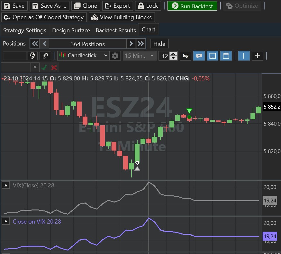
Task: Click the green checkmark icon
Action: pos(44,68)
